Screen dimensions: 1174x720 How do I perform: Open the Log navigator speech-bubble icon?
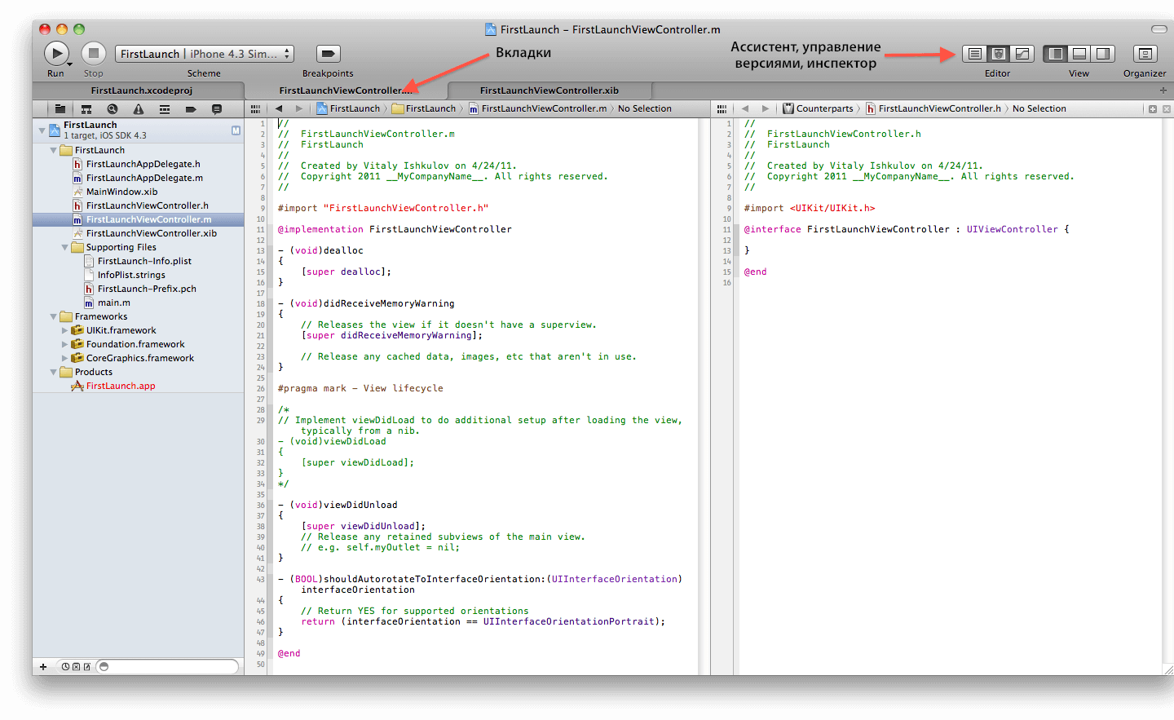tap(217, 108)
